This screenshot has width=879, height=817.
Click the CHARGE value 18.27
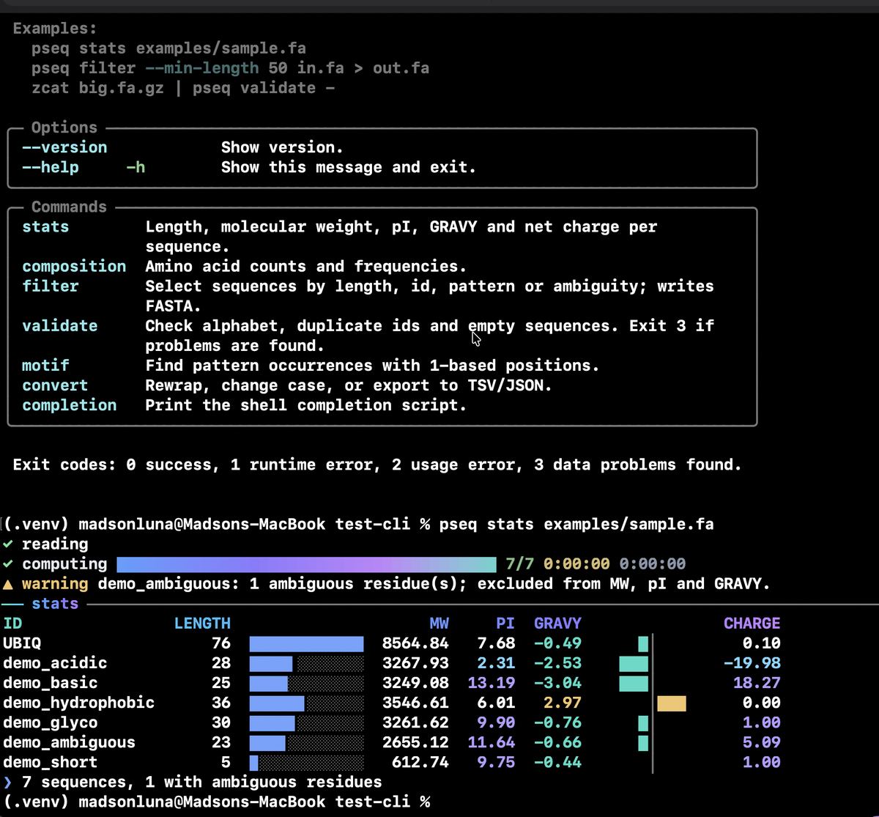click(757, 683)
